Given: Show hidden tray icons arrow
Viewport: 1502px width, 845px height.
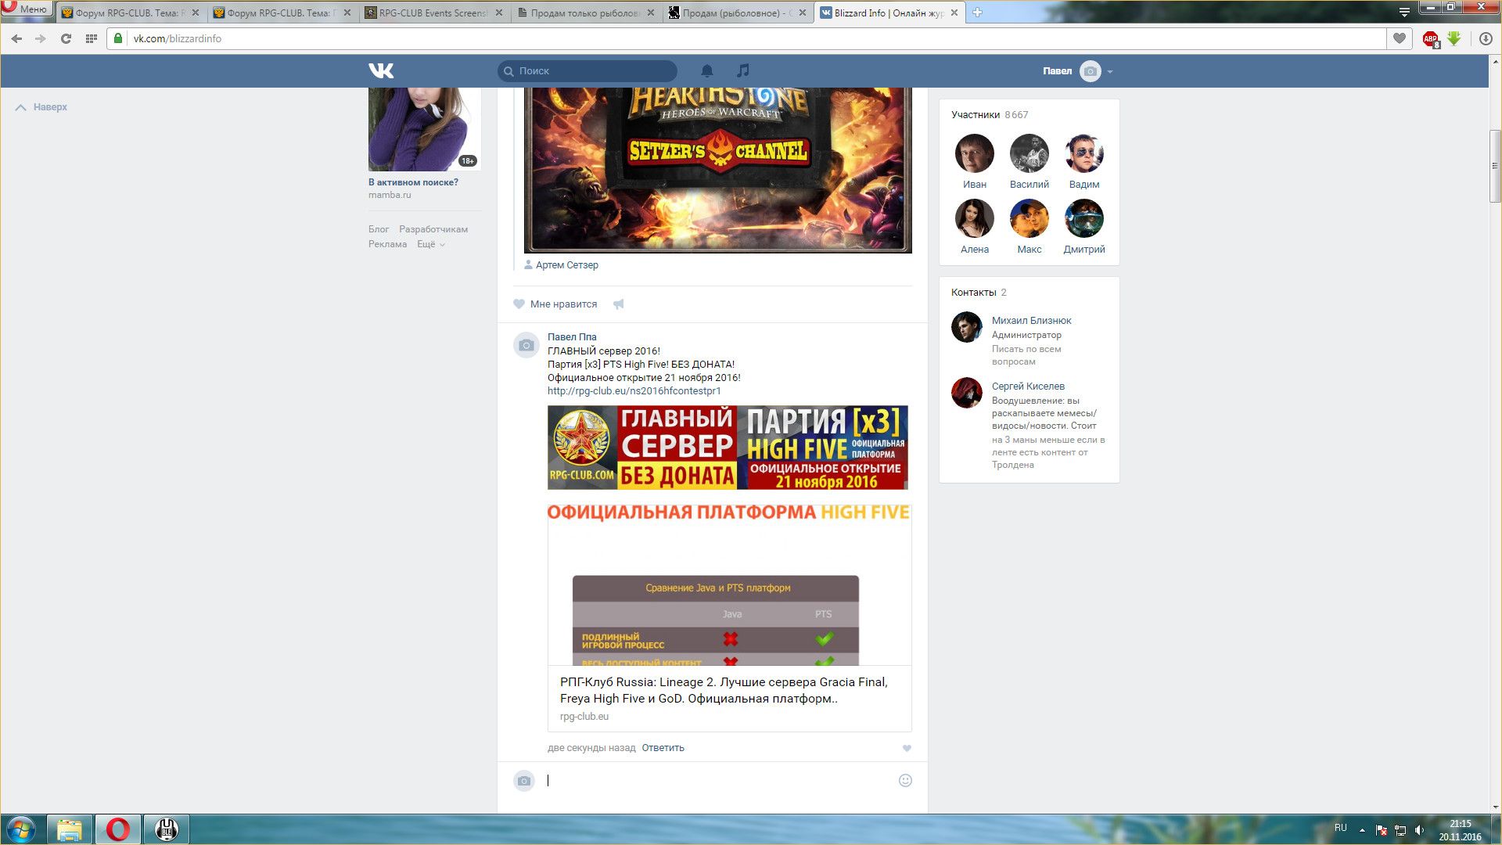Looking at the screenshot, I should click(1362, 830).
